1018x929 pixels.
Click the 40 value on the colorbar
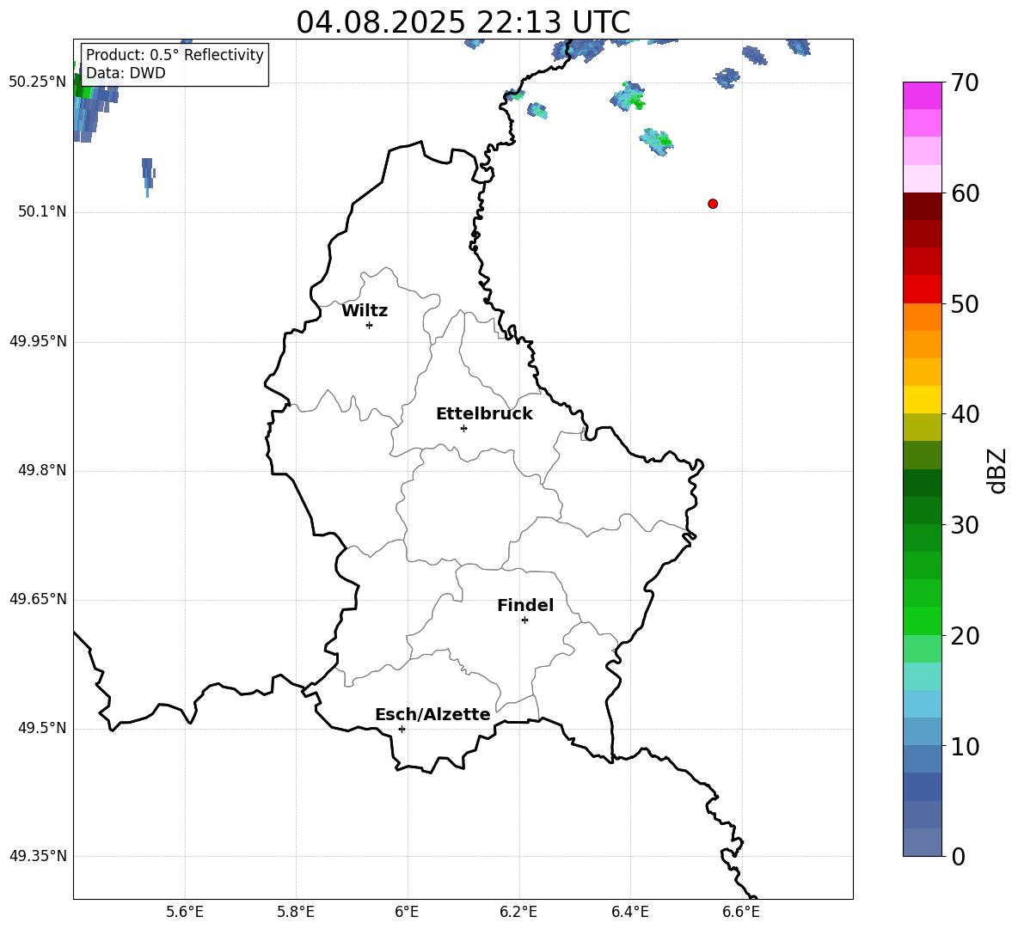(965, 414)
